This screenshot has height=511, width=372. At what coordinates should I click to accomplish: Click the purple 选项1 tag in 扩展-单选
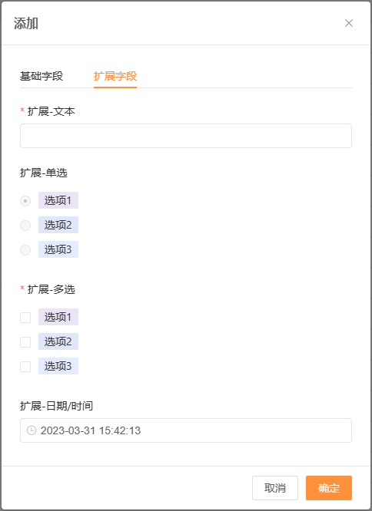coord(58,200)
